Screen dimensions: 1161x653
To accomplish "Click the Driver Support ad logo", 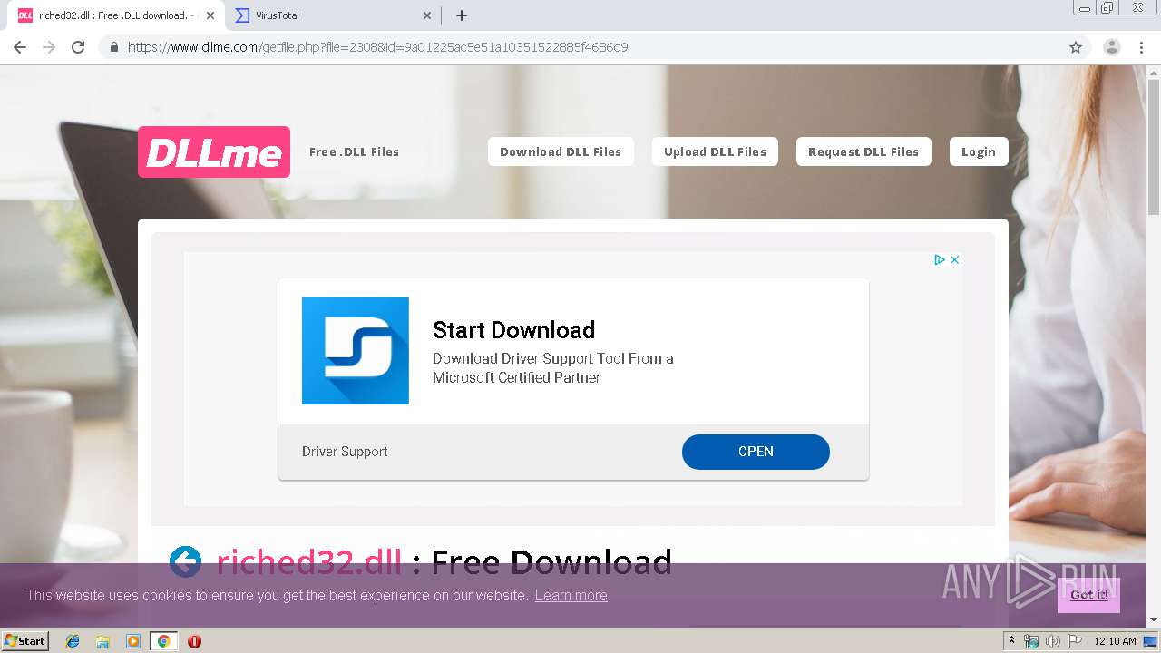I will (356, 351).
